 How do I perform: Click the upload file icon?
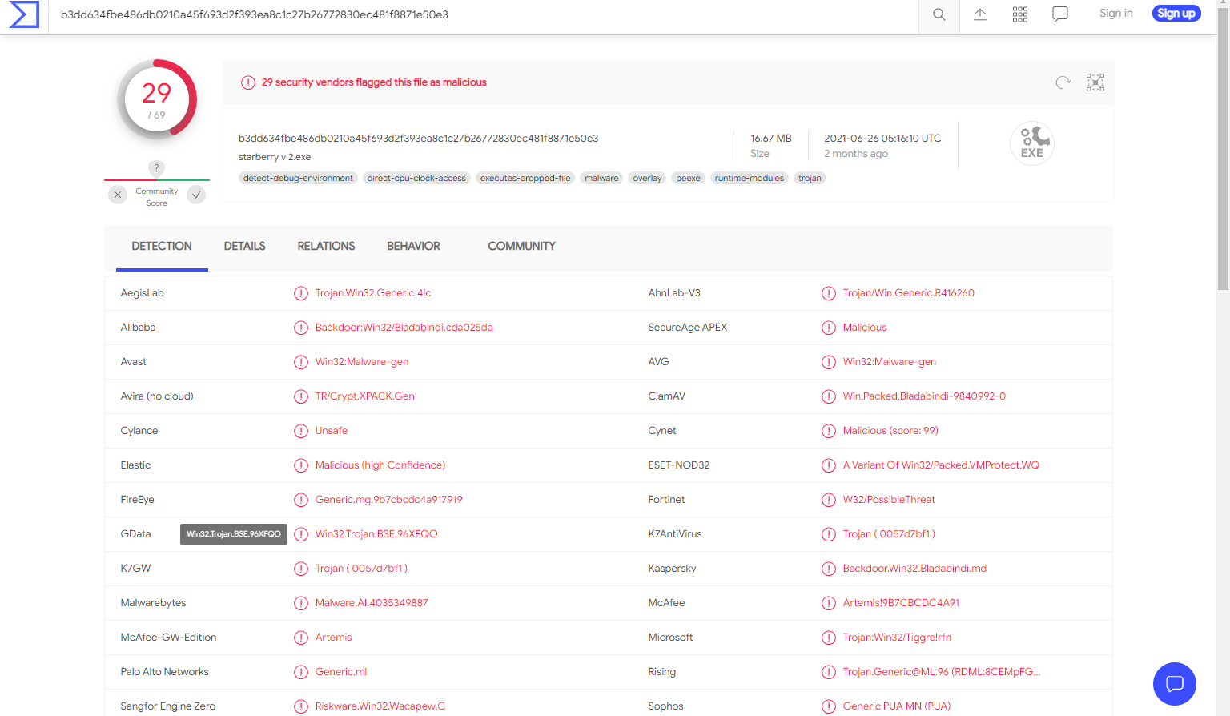[x=980, y=14]
